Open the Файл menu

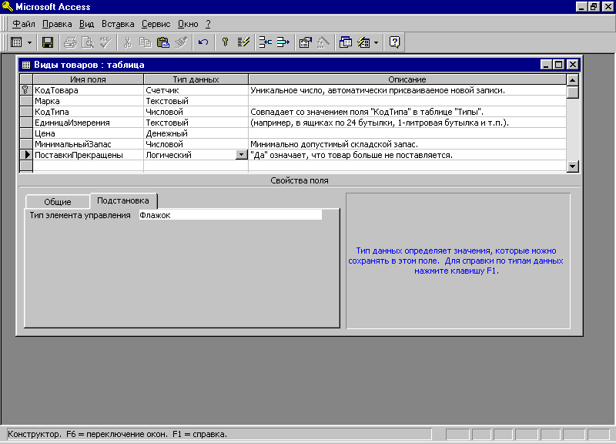[x=24, y=24]
